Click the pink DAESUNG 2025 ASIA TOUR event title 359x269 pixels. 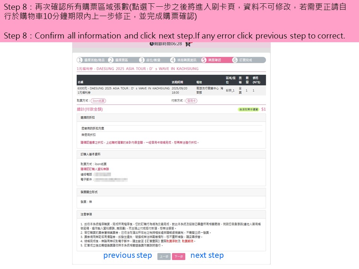(138, 69)
